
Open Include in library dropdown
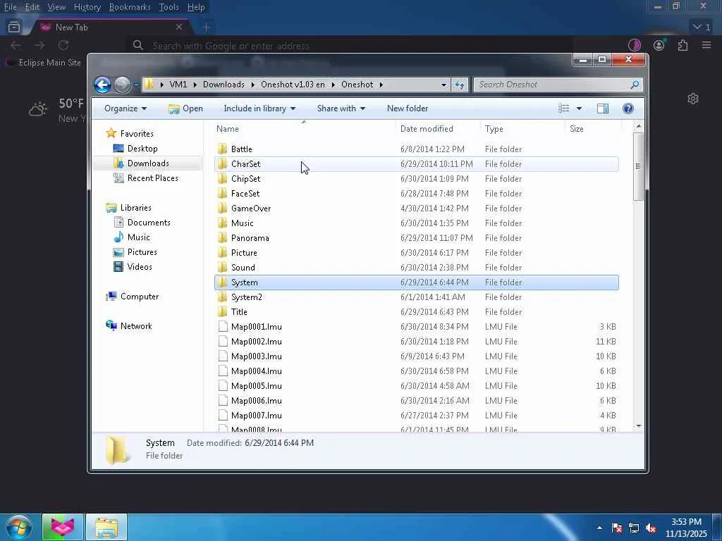point(259,108)
